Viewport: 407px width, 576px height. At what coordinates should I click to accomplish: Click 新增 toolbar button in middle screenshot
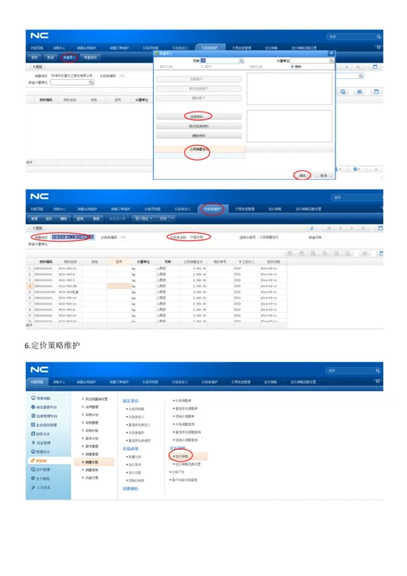(x=34, y=218)
